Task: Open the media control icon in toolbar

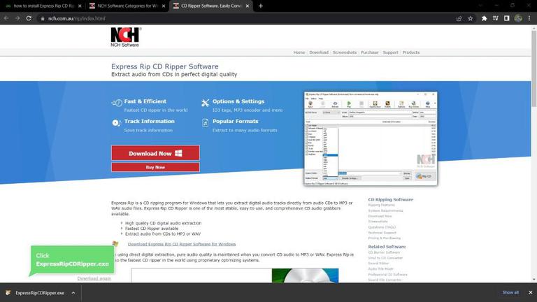Action: tap(495, 18)
